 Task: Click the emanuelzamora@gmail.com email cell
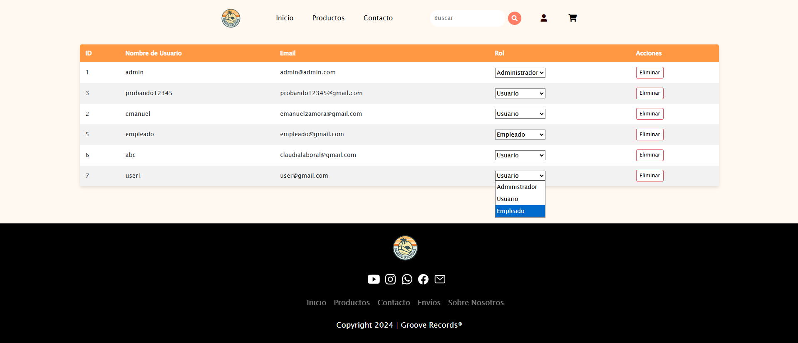(321, 114)
